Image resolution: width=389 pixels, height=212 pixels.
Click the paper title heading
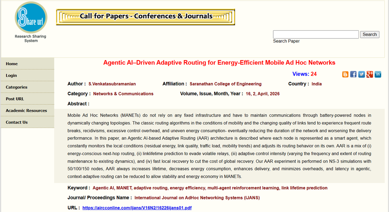(219, 63)
